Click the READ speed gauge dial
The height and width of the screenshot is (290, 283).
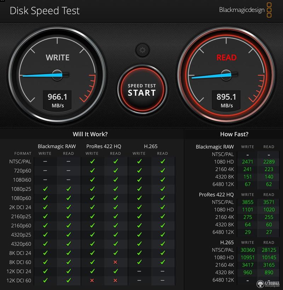click(226, 75)
